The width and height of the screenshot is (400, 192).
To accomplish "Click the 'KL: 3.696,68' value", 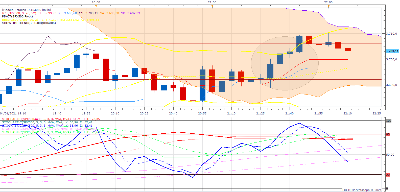I will coord(68,13).
